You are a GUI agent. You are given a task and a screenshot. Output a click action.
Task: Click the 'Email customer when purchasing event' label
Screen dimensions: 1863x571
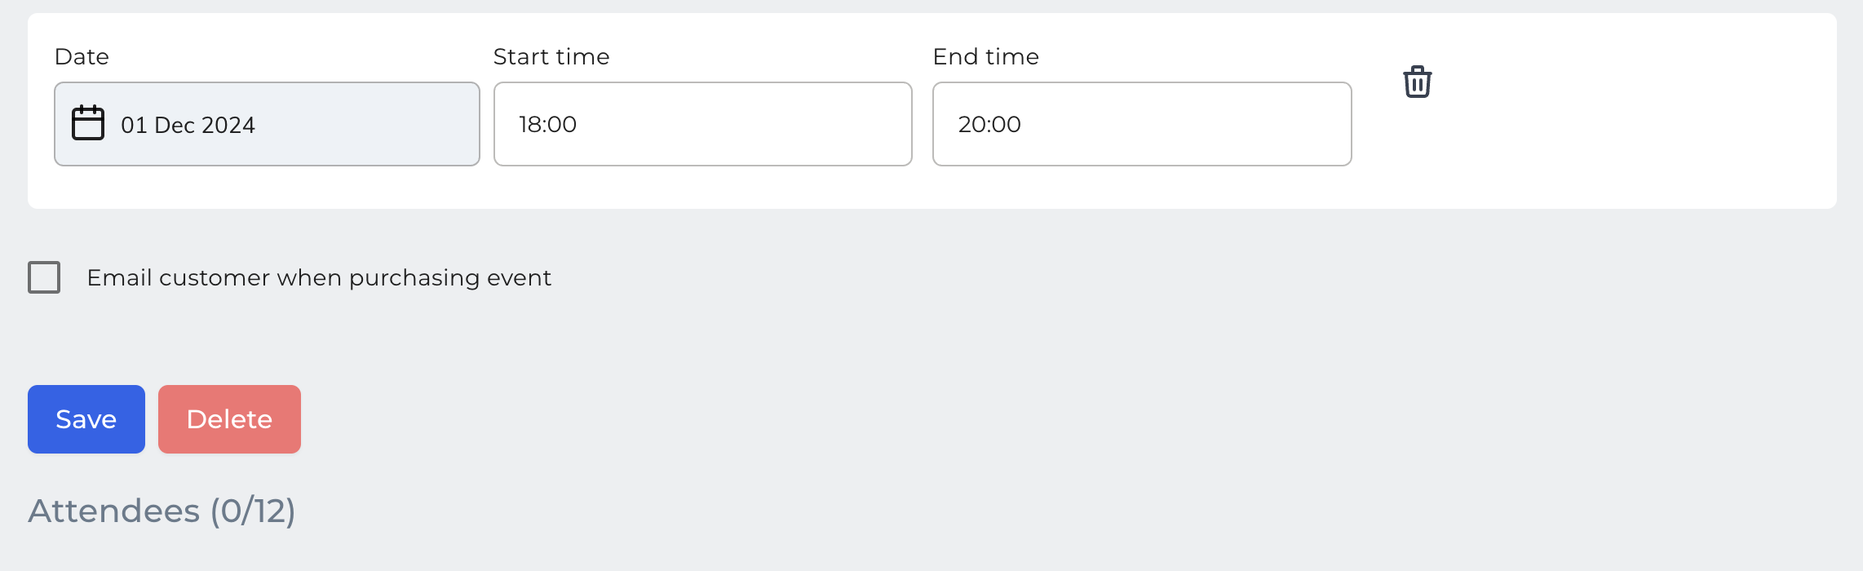pyautogui.click(x=319, y=277)
